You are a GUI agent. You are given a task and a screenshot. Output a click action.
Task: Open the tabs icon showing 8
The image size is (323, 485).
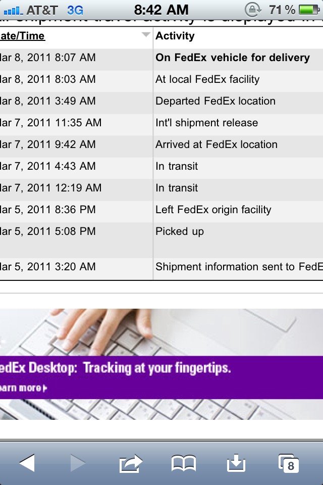click(289, 463)
